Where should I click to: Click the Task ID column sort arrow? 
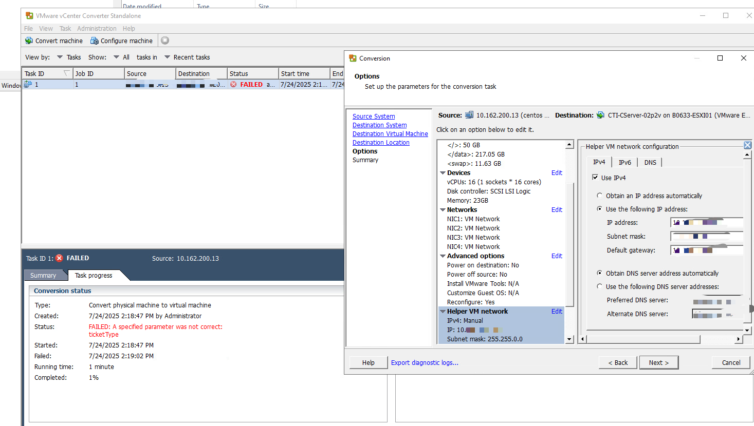coord(66,73)
